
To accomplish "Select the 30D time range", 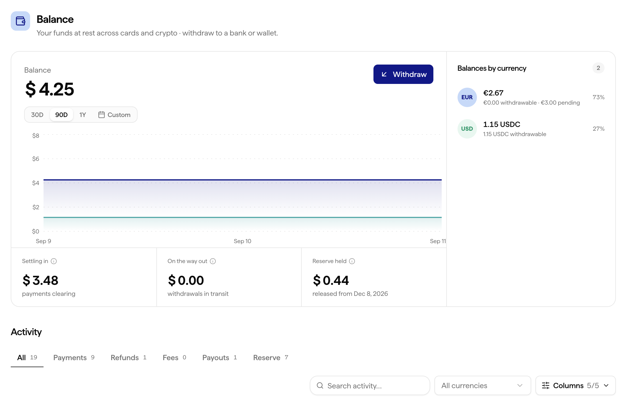I will [37, 115].
